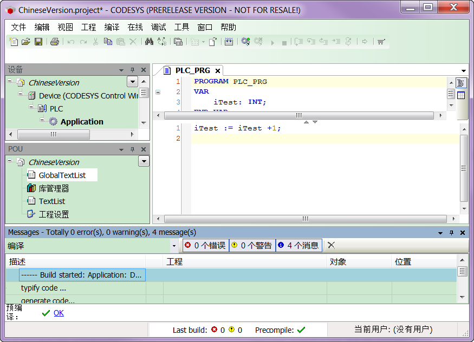Viewport: 474px width, 342px height.
Task: Click the right-pointing arrow toolbar icon
Action: (365, 42)
